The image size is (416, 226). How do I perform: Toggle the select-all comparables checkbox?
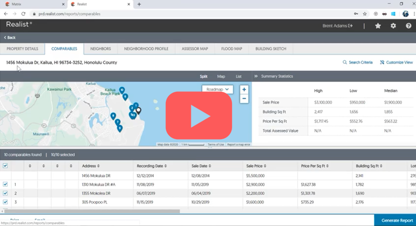(x=5, y=166)
